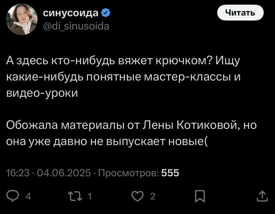The image size is (275, 214).
Task: Save the tweet with the bookmark icon
Action: click(x=200, y=196)
